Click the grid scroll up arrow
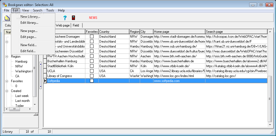The height and width of the screenshot is (136, 276). point(270,32)
